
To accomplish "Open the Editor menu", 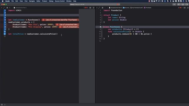I will pos(38,1).
